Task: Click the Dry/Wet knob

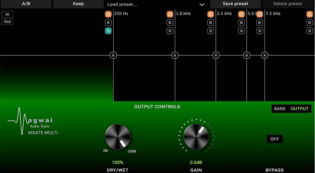Action: pyautogui.click(x=118, y=137)
